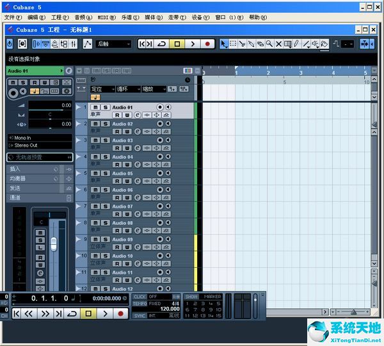Select the Time Warp tool
This screenshot has height=346, width=384.
287,44
